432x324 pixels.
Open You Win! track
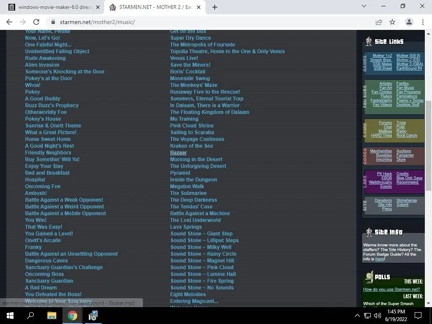pyautogui.click(x=36, y=220)
